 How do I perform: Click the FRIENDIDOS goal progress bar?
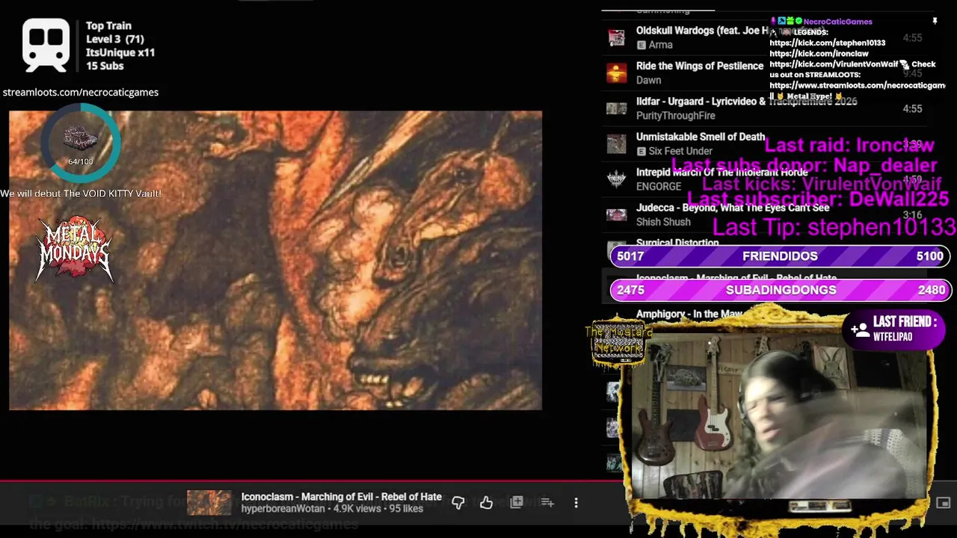tap(781, 256)
